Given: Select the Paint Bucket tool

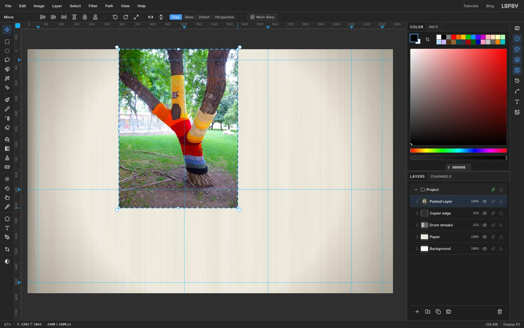Looking at the screenshot, I should (x=7, y=139).
